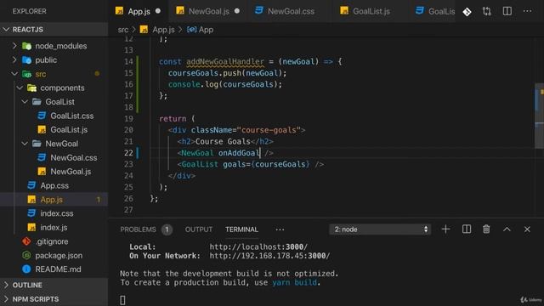Click GoalList.js file icon in explorer
This screenshot has height=306, width=544.
pos(42,130)
